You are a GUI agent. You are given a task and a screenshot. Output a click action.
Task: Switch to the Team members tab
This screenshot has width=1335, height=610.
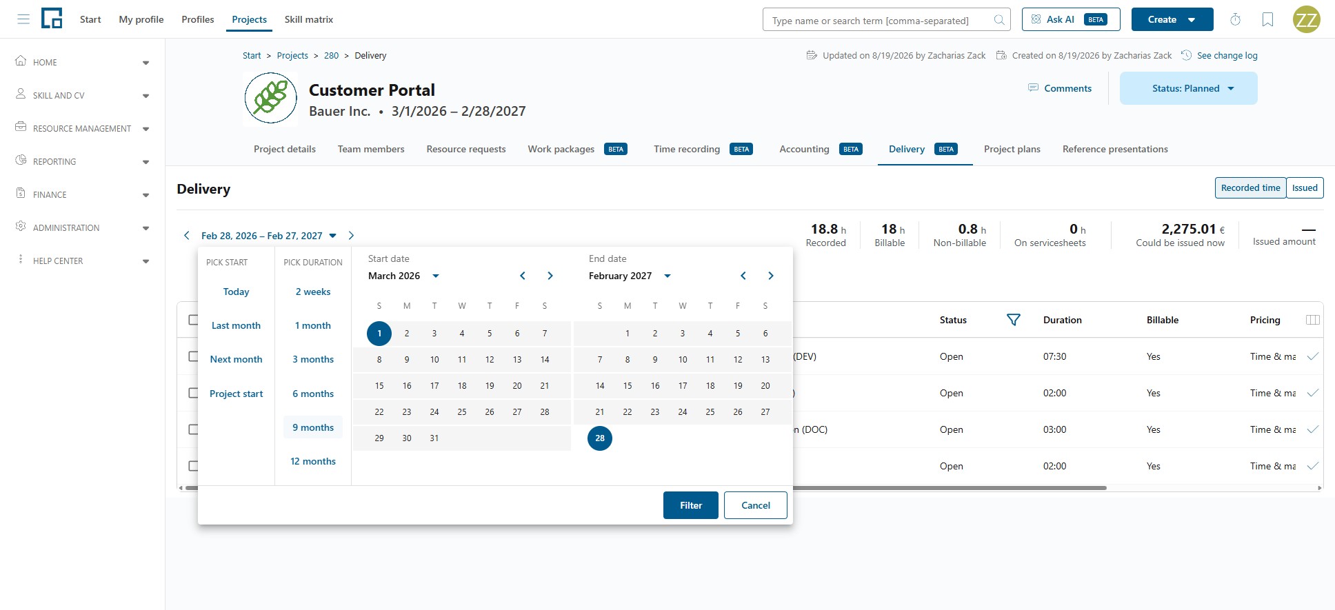click(371, 149)
